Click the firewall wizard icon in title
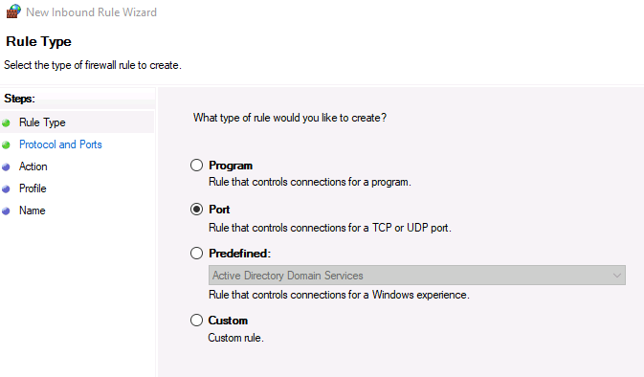This screenshot has height=377, width=644. tap(13, 11)
